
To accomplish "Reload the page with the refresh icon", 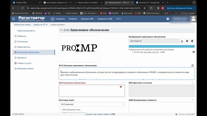I will coord(22,8).
